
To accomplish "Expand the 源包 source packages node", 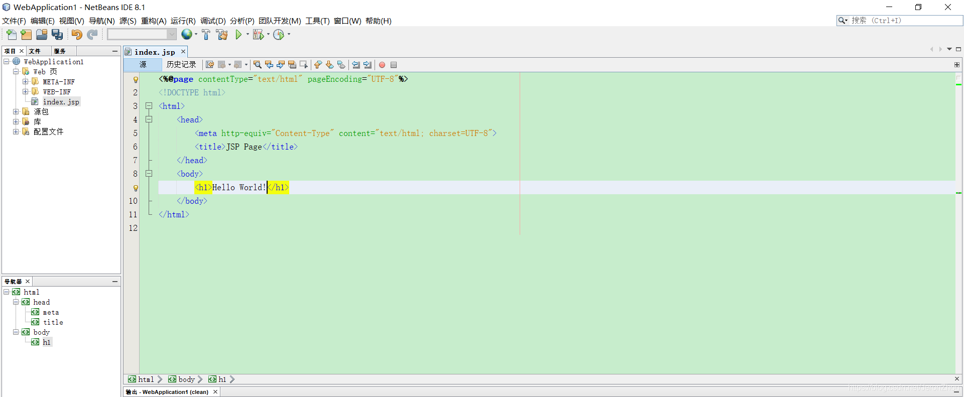I will [16, 111].
